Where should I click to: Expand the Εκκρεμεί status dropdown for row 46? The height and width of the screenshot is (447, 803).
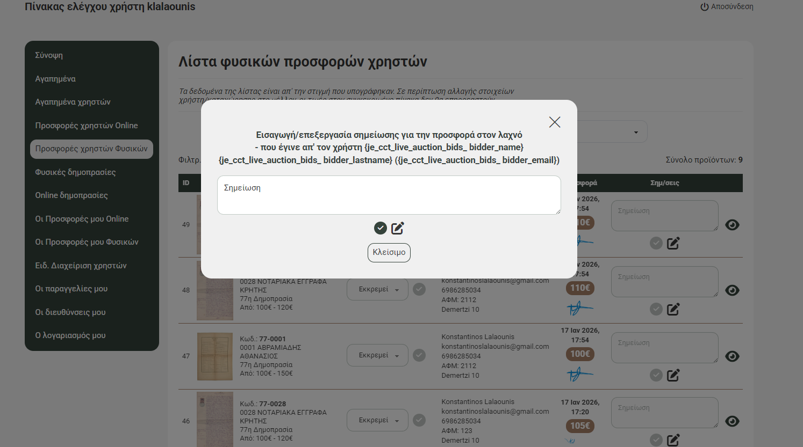(x=377, y=420)
